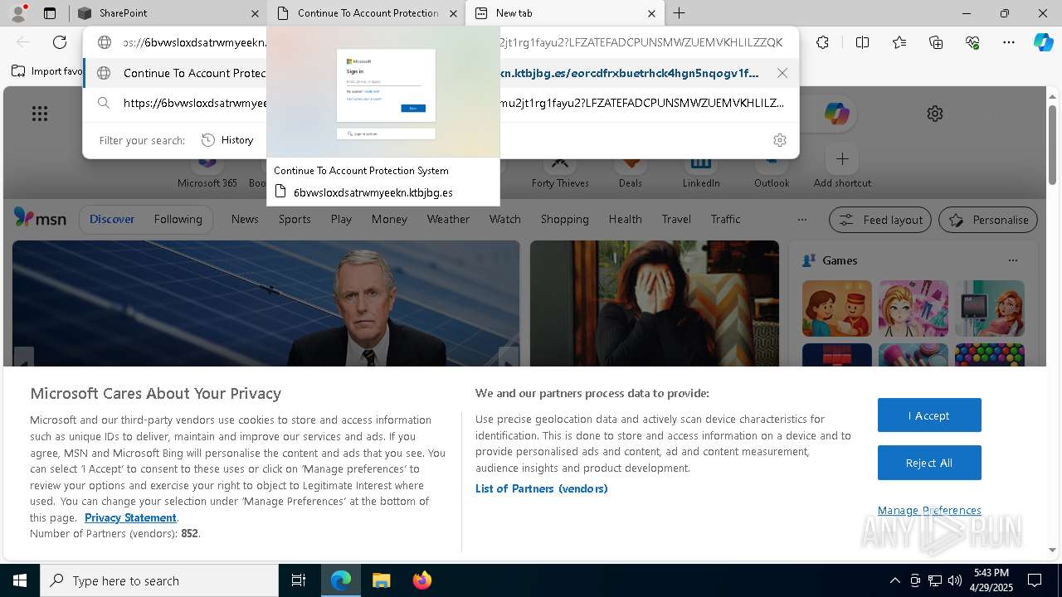Open the Favorites star icon
Screen dimensions: 1062x597
click(x=899, y=42)
